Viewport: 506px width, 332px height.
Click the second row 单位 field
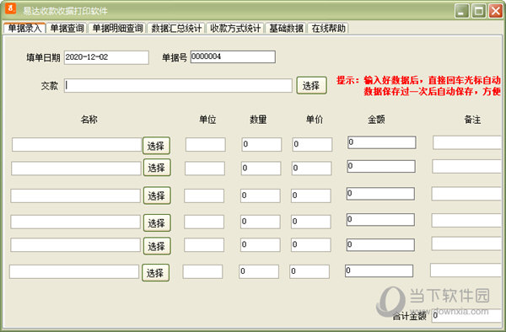205,169
